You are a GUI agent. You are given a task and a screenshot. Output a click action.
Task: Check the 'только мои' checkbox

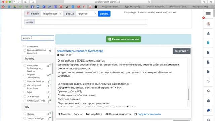tap(25, 46)
